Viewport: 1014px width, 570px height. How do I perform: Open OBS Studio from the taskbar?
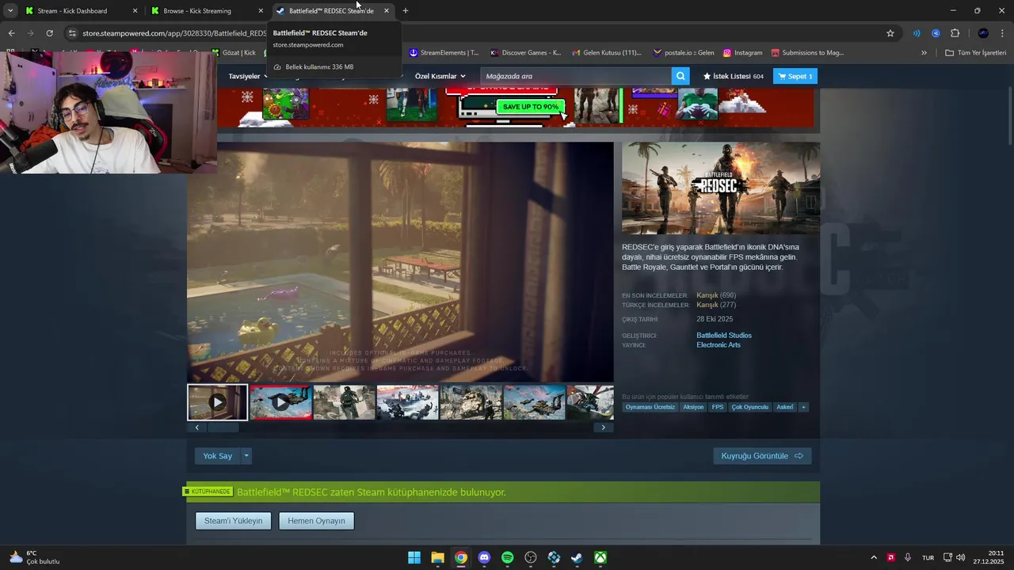(x=531, y=557)
